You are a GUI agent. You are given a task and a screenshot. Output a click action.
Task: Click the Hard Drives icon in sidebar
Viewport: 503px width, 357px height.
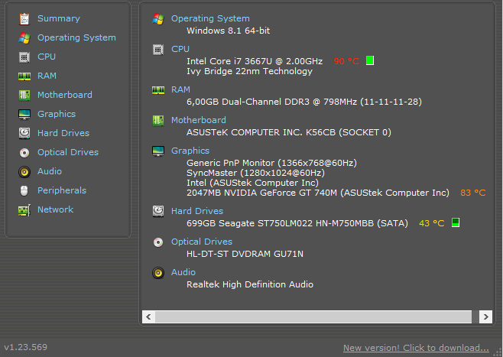pos(24,134)
